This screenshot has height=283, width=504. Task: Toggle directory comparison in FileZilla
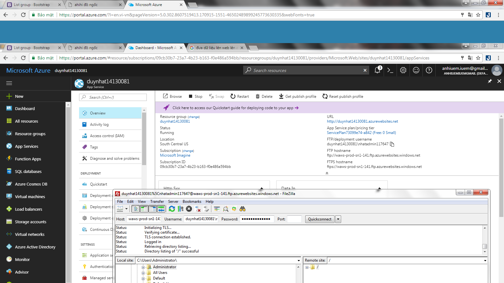pos(226,209)
